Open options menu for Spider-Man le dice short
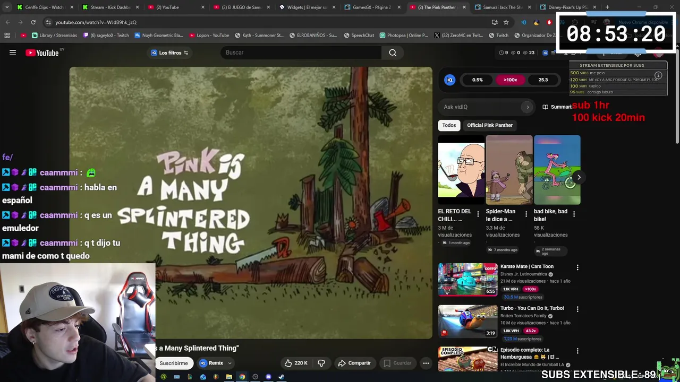Viewport: 680px width, 382px height. point(526,214)
